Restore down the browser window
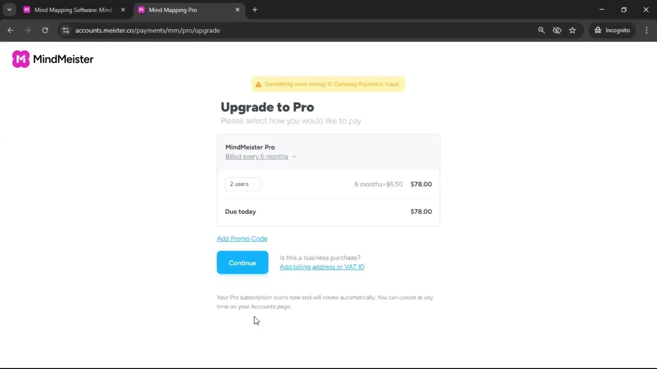657x369 pixels. coord(624,10)
